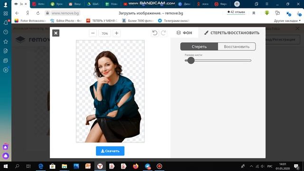
Task: Switch to the Диск browser tab
Action: tap(184, 4)
